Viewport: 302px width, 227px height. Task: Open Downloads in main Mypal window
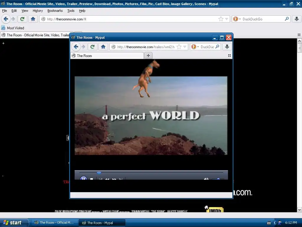click(x=297, y=19)
